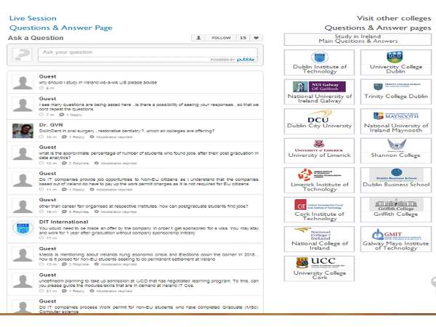Click the DIT International crest avatar
Screen dimensions: 436x327
pos(23,228)
